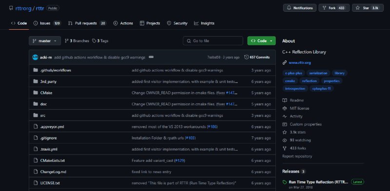
Task: Open the Releases heading link
Action: 294,172
